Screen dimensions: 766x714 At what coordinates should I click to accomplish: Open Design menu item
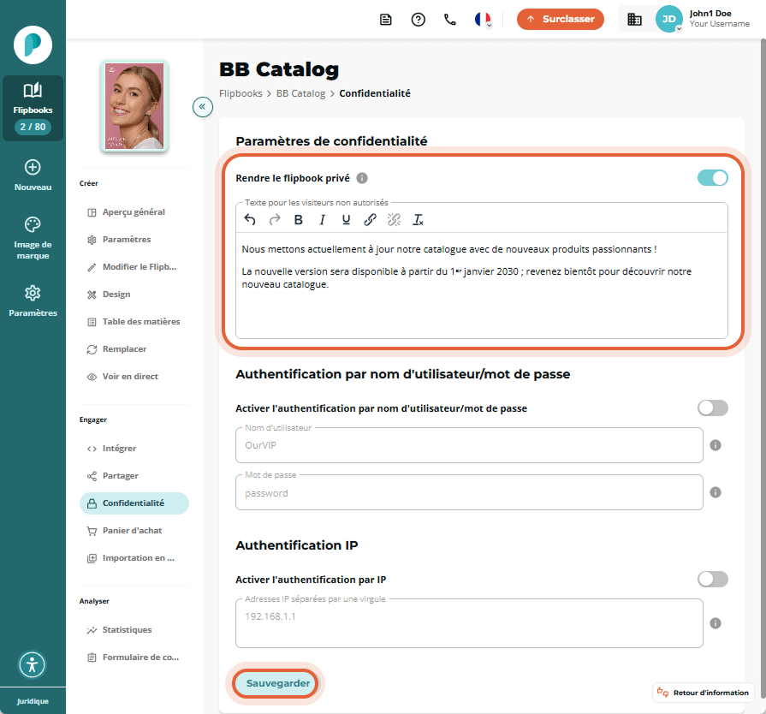[x=134, y=295]
